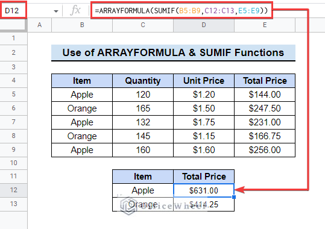Click the result cell '$414.25'

[x=204, y=204]
